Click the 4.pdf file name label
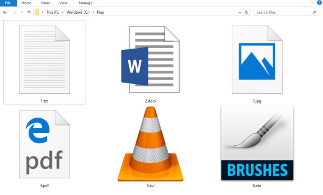 [44, 185]
